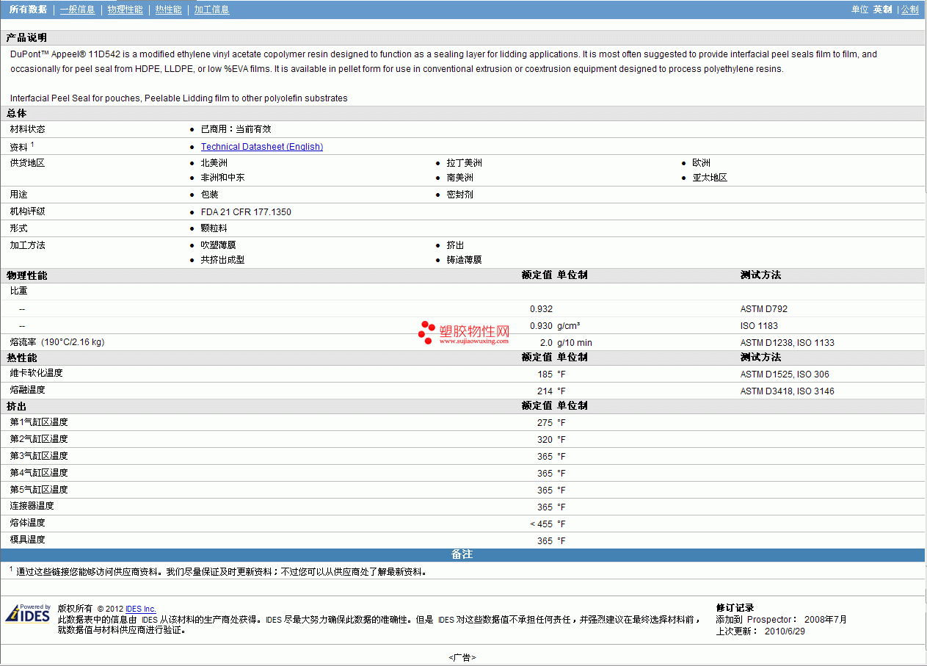
Task: Click the www.sujiaowuxing.com watermark URL
Action: click(x=474, y=341)
